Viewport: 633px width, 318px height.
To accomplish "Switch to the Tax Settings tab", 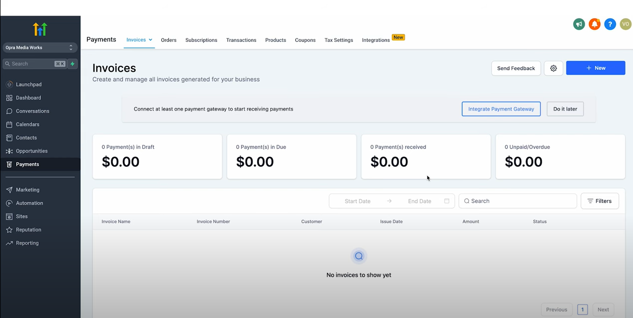I will 338,40.
